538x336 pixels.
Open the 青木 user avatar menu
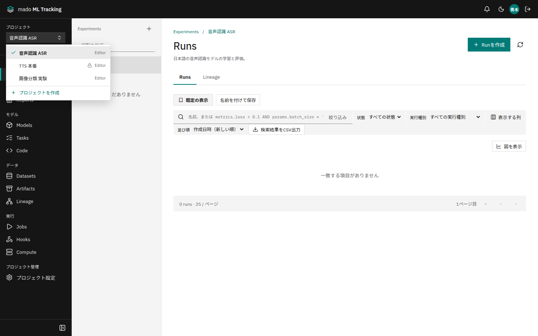pos(514,9)
